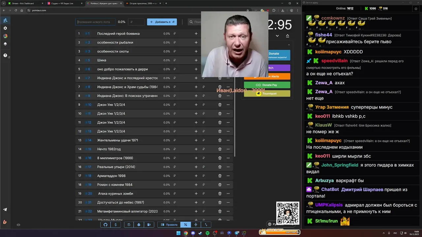
Task: Open more options for Армагеддон 1998 row
Action: coord(228,176)
